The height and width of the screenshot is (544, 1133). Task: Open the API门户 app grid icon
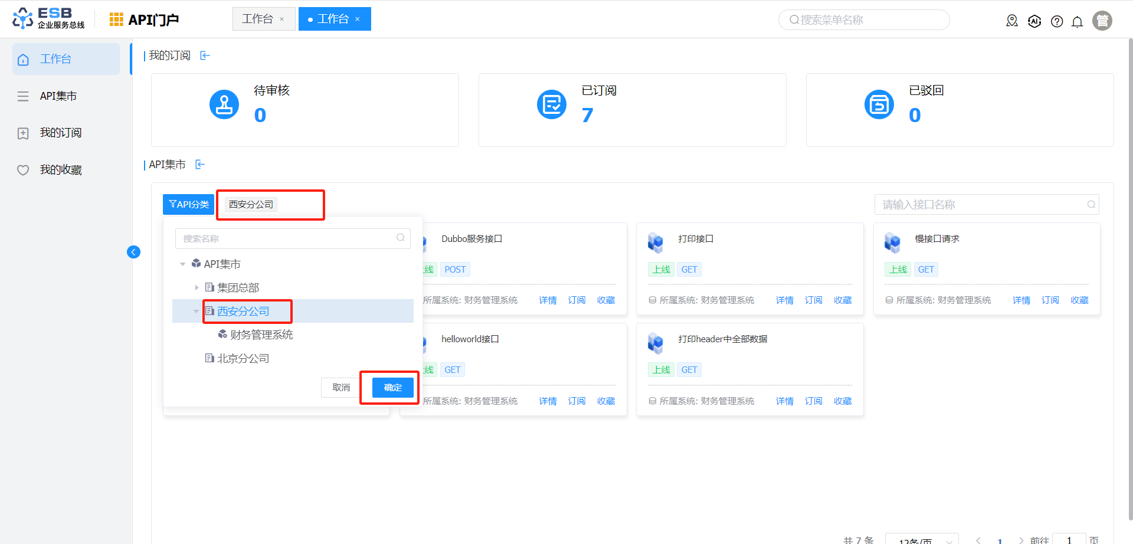click(116, 19)
